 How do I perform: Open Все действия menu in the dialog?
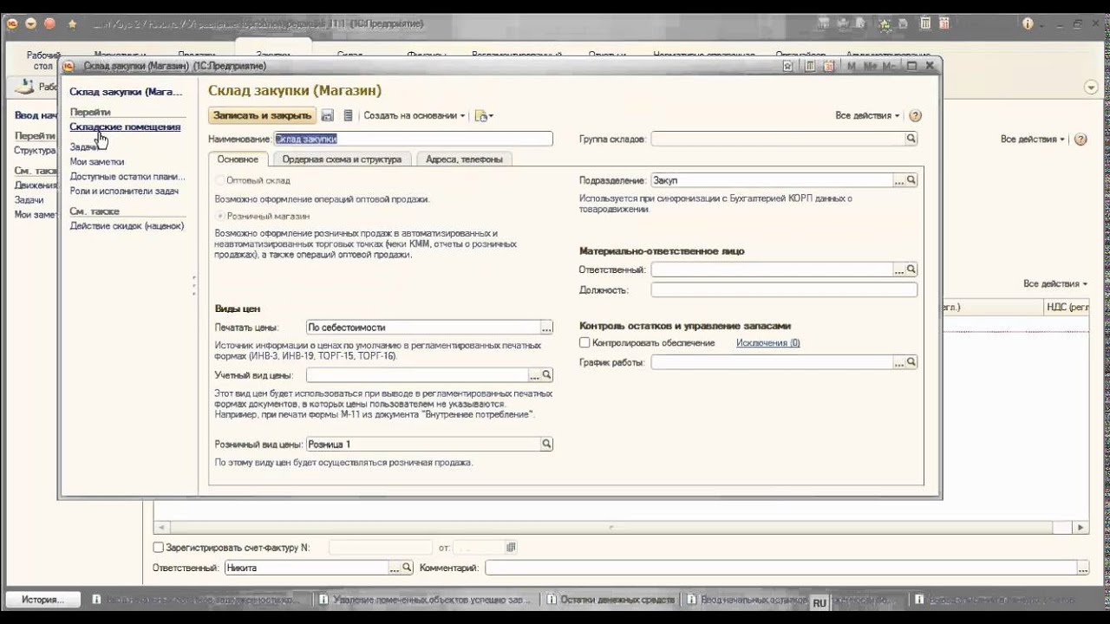[x=867, y=115]
